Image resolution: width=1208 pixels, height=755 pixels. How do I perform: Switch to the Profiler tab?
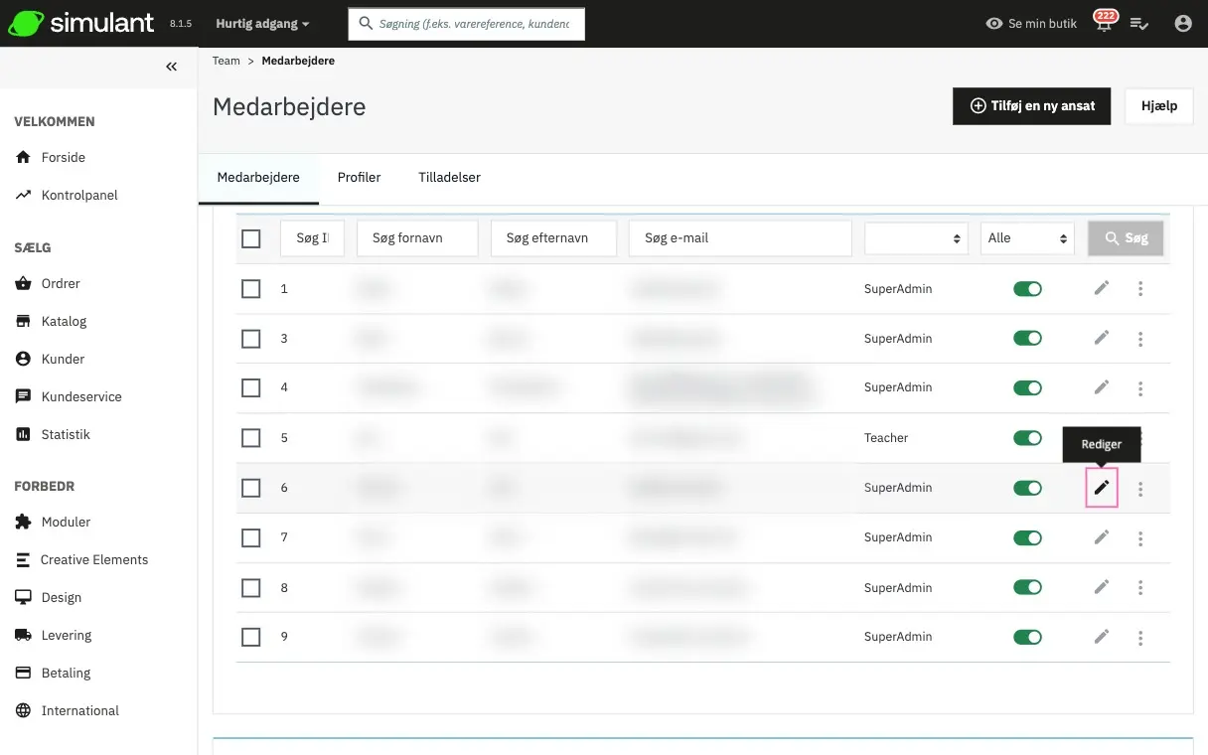pyautogui.click(x=359, y=178)
